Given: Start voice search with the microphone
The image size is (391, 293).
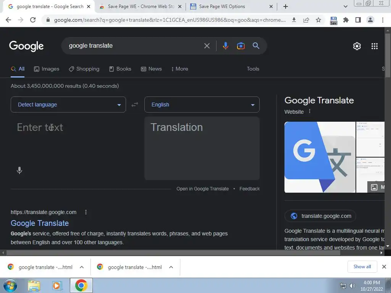Looking at the screenshot, I should click(225, 46).
